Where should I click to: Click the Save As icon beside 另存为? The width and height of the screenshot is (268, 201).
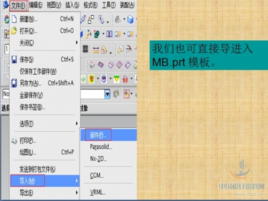coord(14,83)
